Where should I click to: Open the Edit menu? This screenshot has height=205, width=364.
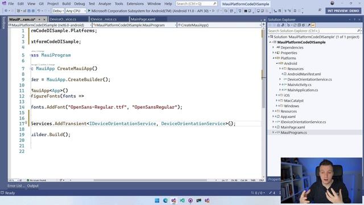click(x=20, y=4)
